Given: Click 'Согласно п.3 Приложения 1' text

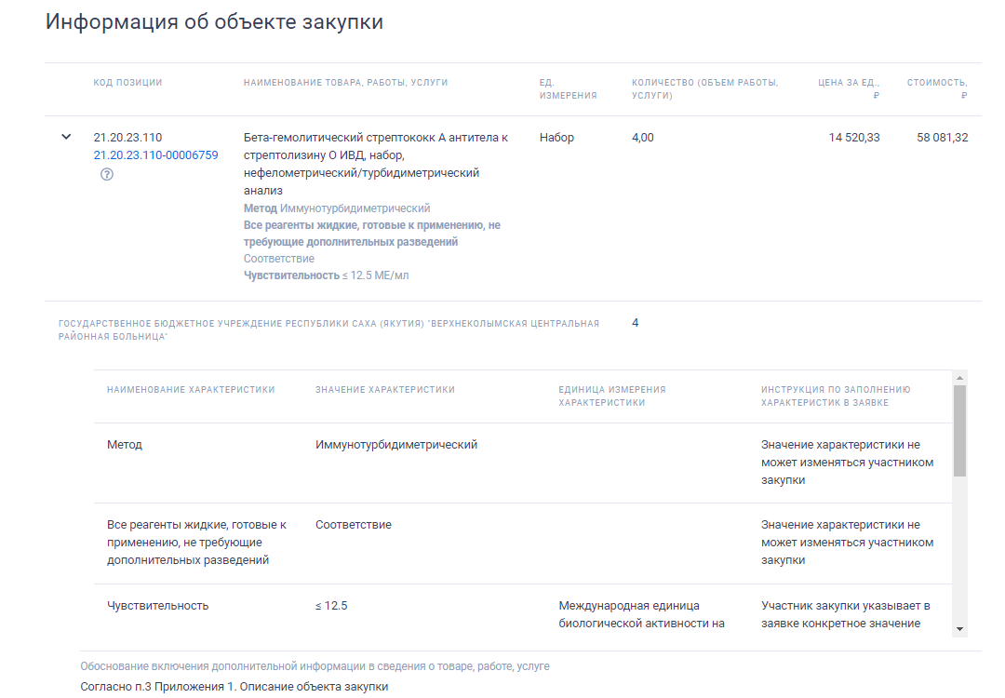Looking at the screenshot, I should (x=234, y=687).
